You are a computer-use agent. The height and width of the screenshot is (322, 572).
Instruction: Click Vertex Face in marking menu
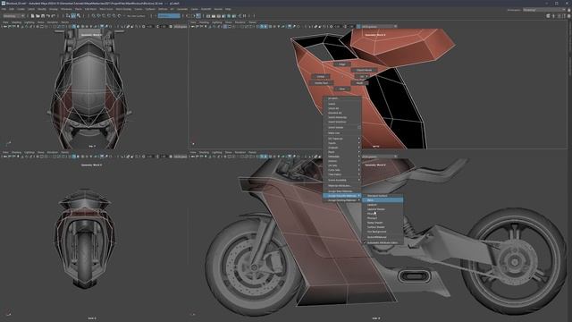coord(321,83)
